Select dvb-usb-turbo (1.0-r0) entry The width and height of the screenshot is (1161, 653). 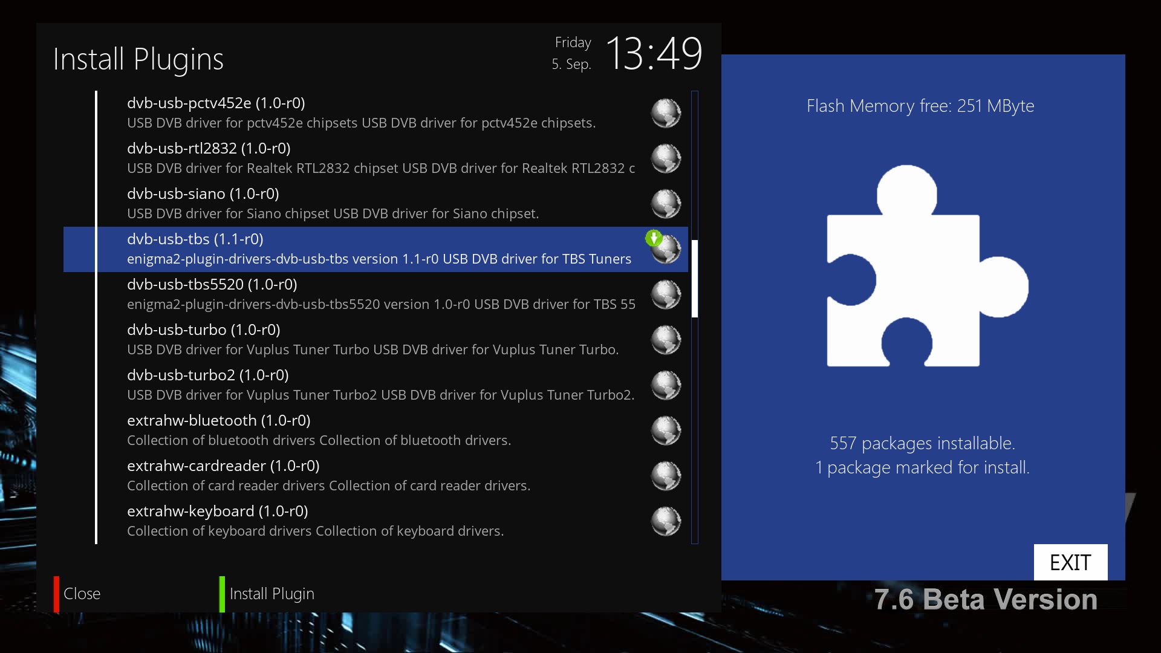pyautogui.click(x=376, y=340)
